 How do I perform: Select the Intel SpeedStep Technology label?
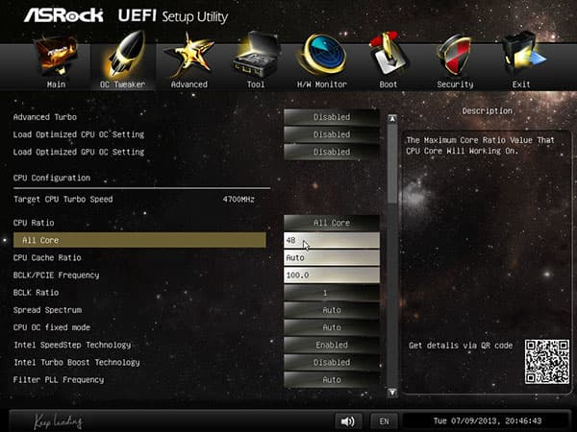point(72,345)
